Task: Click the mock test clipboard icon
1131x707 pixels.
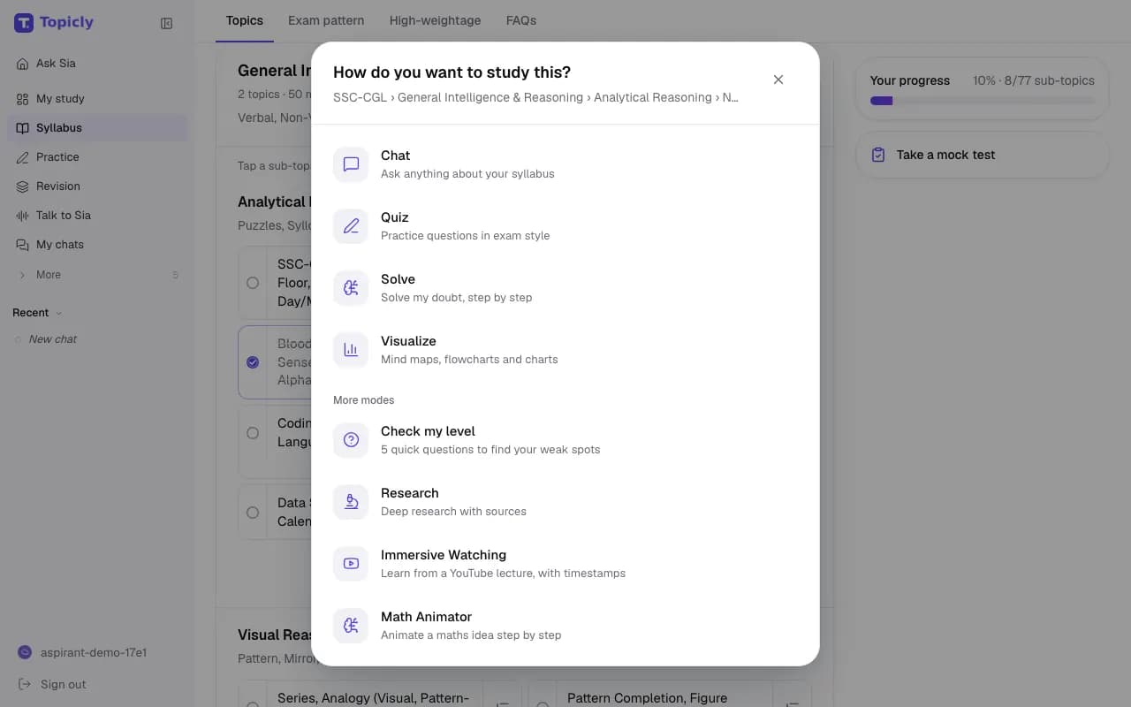Action: coord(878,155)
